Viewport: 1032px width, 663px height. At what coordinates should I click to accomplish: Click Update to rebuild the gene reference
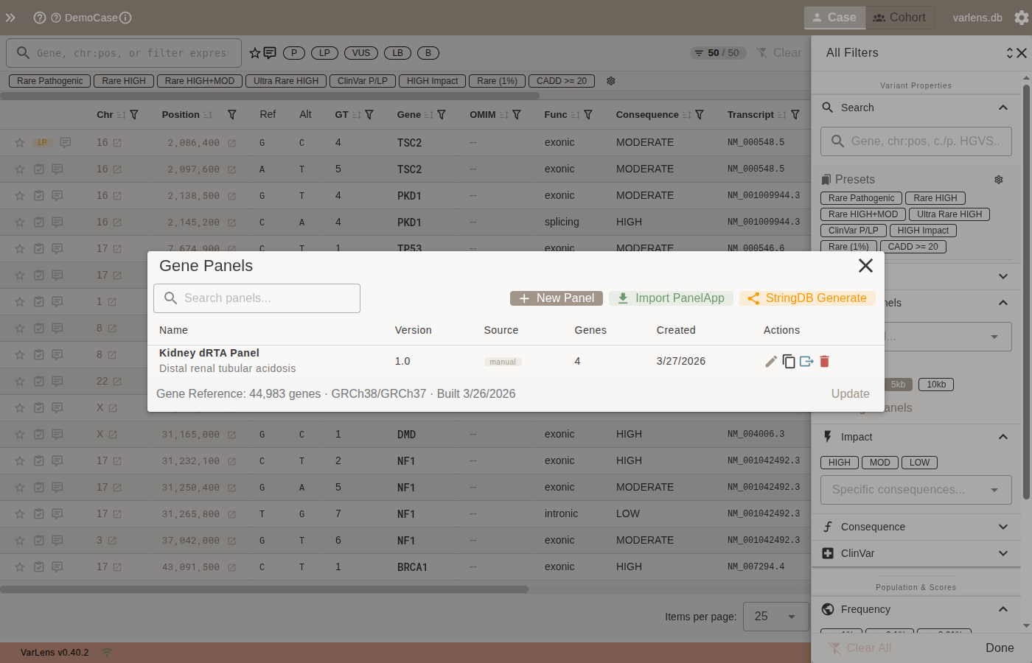coord(850,393)
